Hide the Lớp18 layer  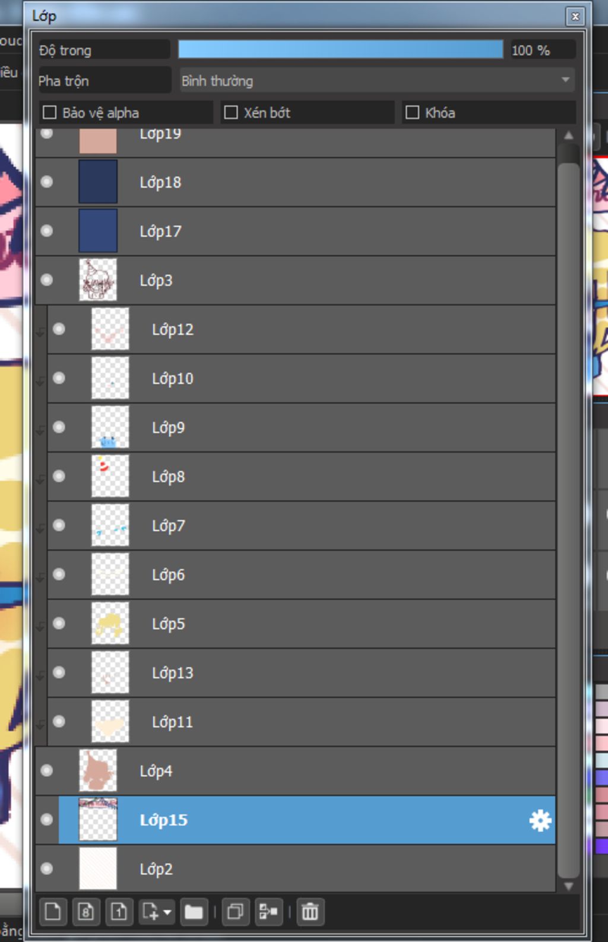[x=47, y=182]
